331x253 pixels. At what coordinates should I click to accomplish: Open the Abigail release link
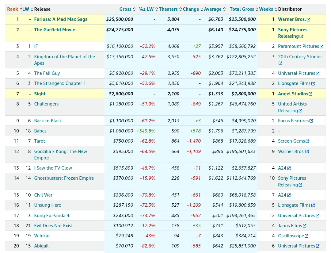pos(41,246)
